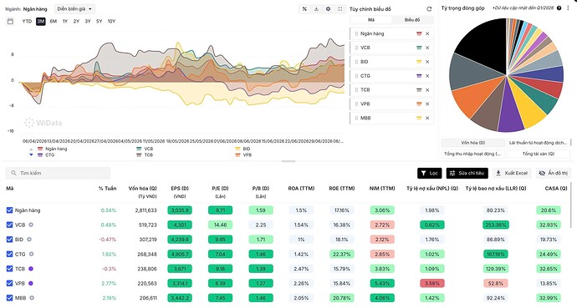Open help icon beside Tỷ trọng đóng góp
The image size is (577, 308).
pos(559,8)
